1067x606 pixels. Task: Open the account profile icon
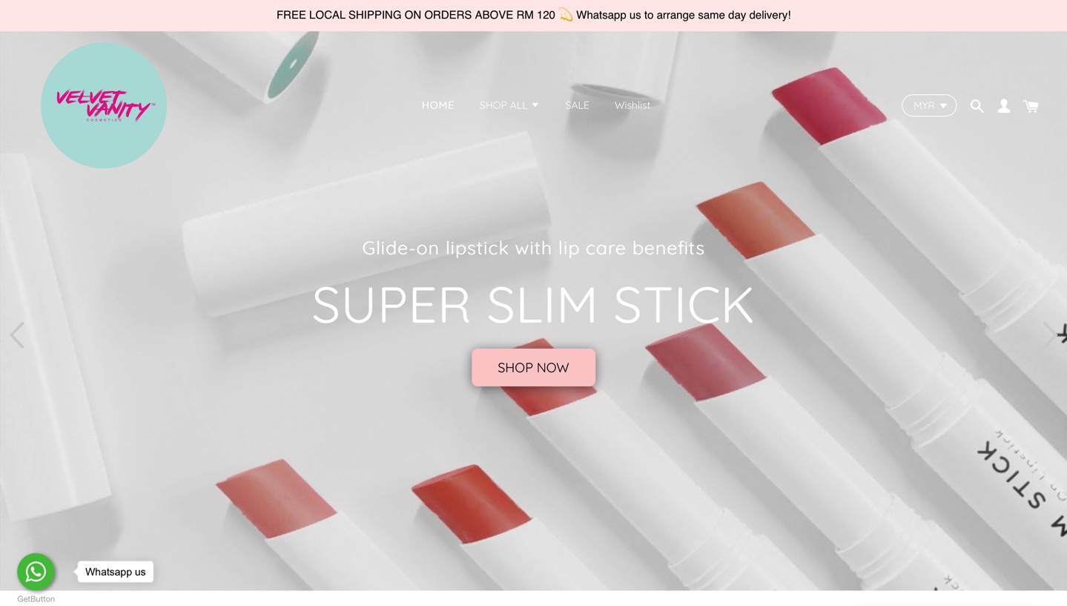[x=1003, y=106]
